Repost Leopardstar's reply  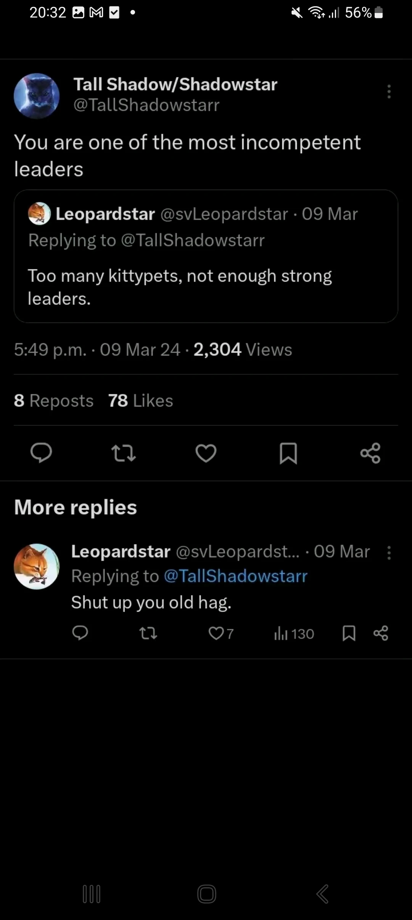tap(148, 633)
